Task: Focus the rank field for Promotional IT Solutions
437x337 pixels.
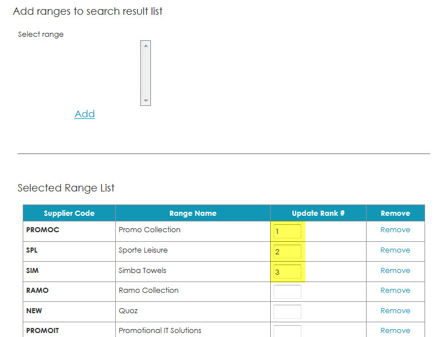Action: tap(287, 331)
